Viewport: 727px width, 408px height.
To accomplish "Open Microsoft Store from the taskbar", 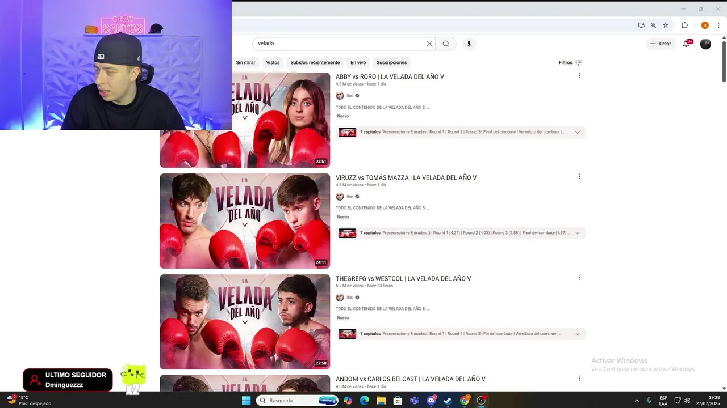I will pyautogui.click(x=398, y=401).
